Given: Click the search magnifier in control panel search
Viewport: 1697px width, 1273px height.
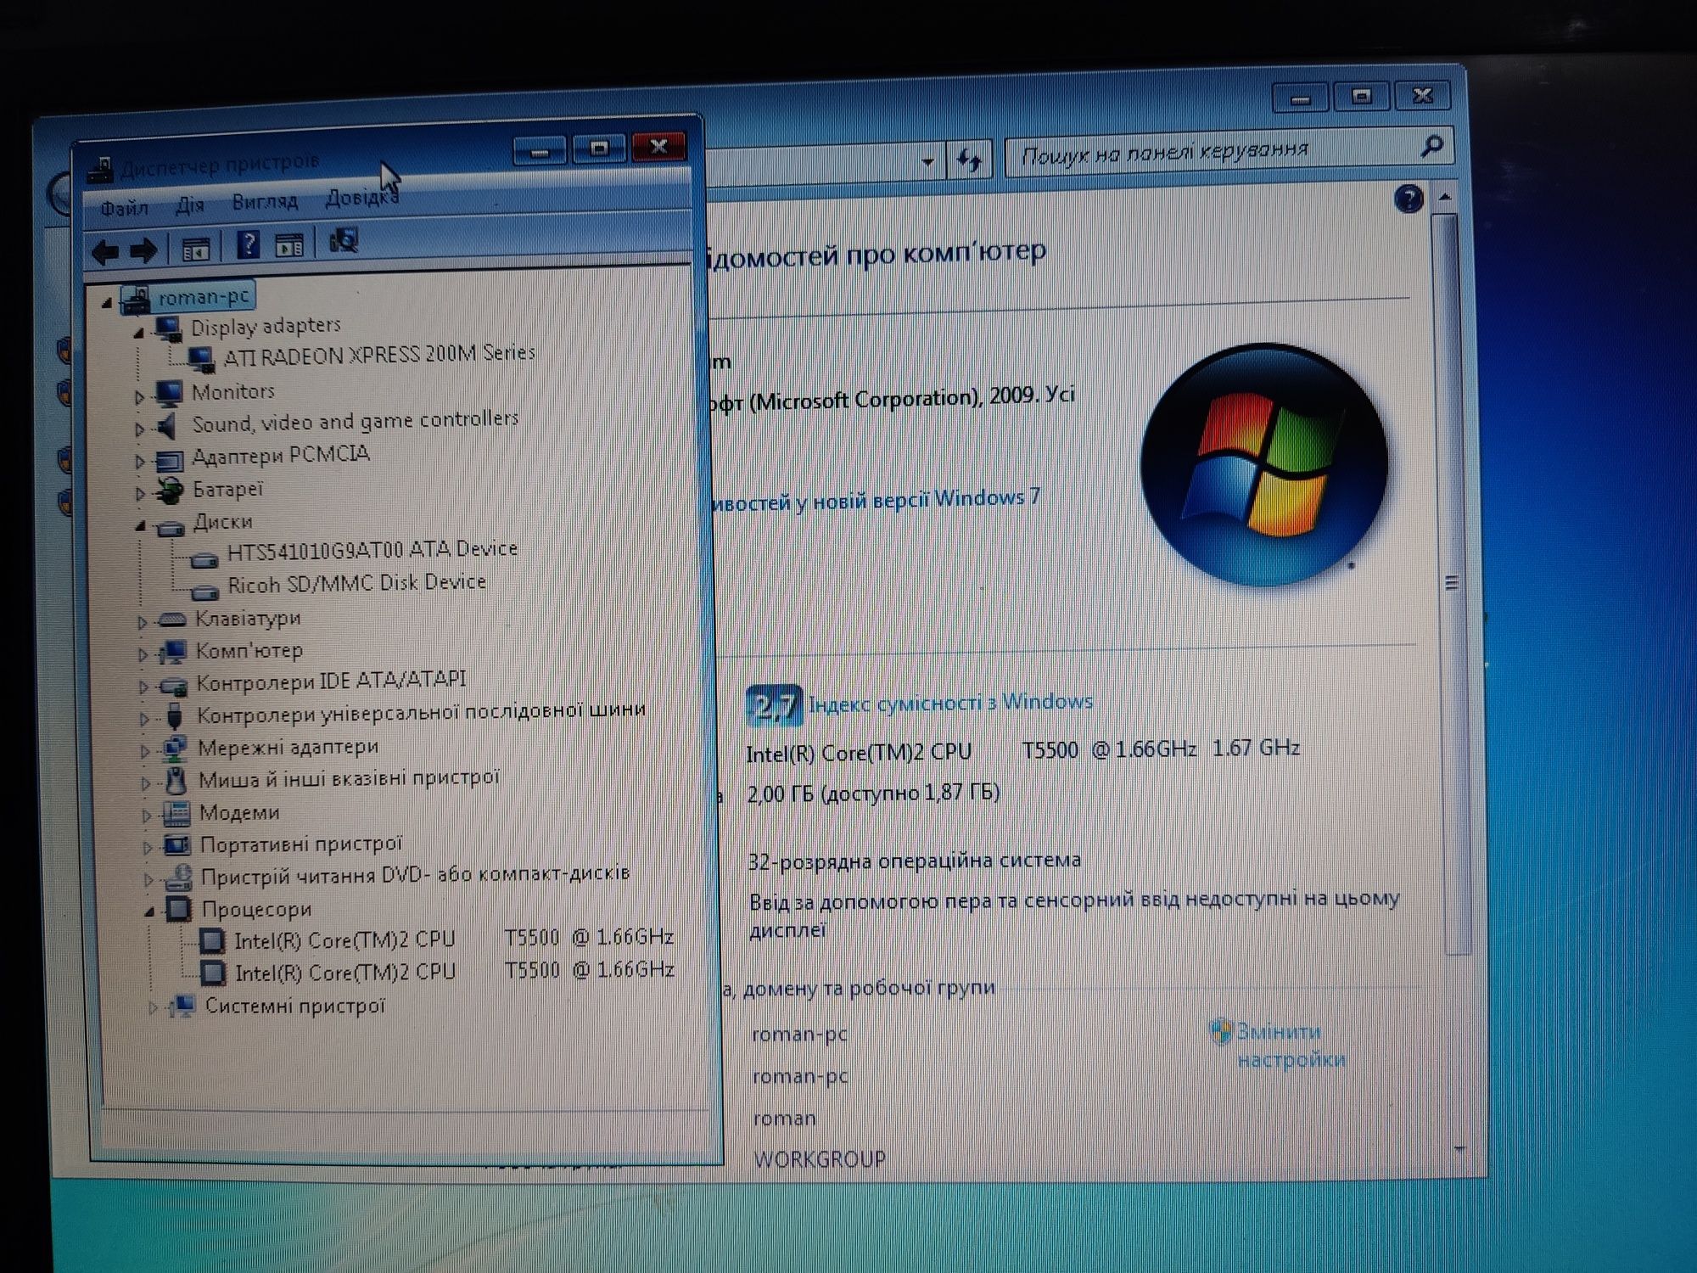Looking at the screenshot, I should coord(1431,147).
